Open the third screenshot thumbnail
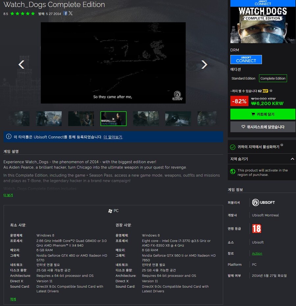This screenshot has width=296, height=306. click(81, 119)
